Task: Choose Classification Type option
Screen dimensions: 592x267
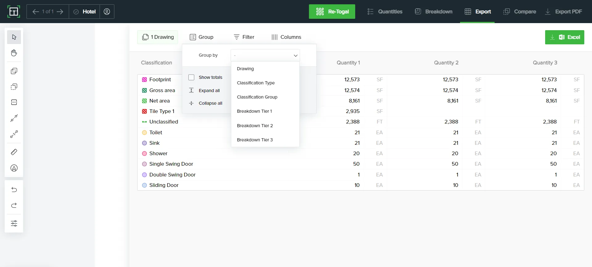Action: pyautogui.click(x=265, y=83)
